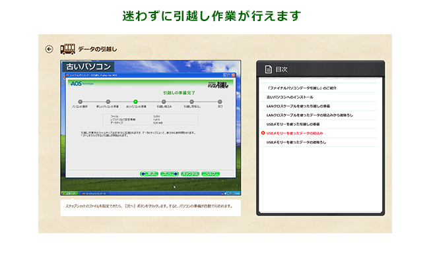Click the first gray step dot パソコンの選択
The width and height of the screenshot is (429, 257).
(80, 101)
